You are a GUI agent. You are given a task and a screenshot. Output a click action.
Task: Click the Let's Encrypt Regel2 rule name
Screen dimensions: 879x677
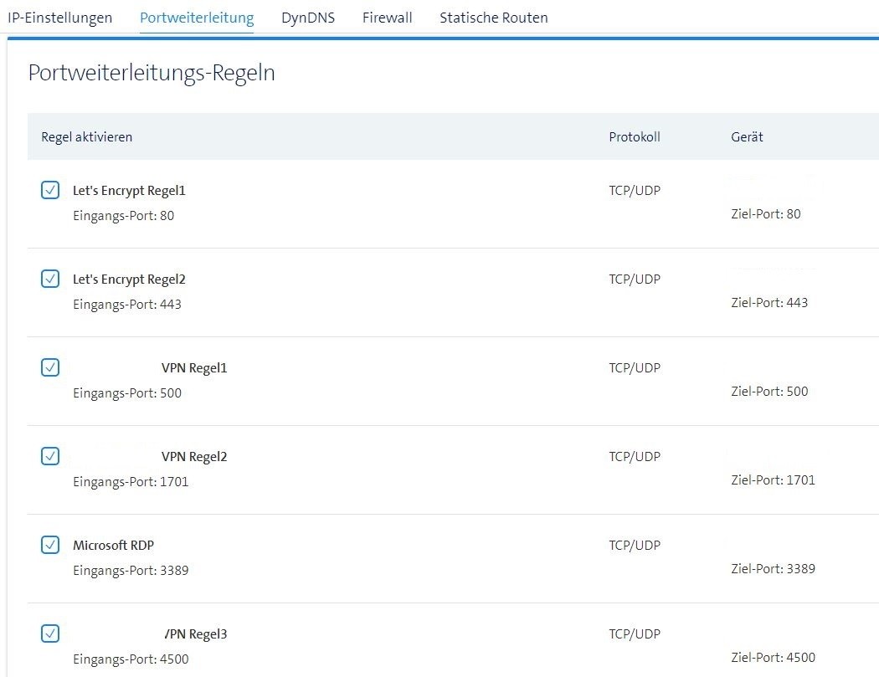tap(129, 280)
